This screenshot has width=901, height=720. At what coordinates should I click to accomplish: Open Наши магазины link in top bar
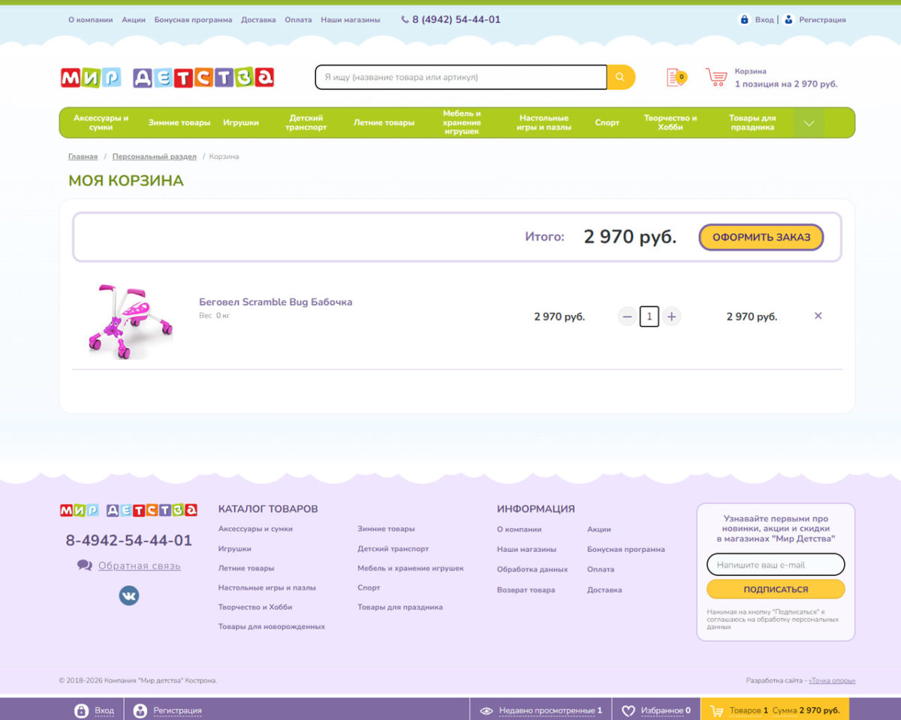[x=351, y=19]
